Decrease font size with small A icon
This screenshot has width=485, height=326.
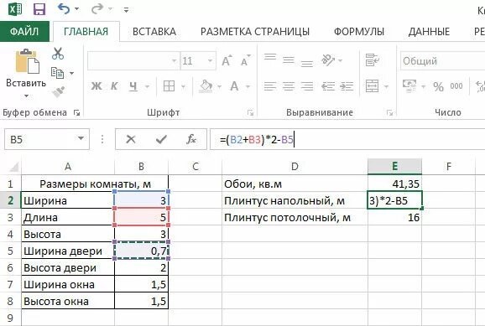coord(245,60)
